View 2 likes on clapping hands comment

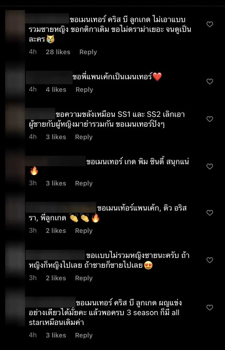56,231
